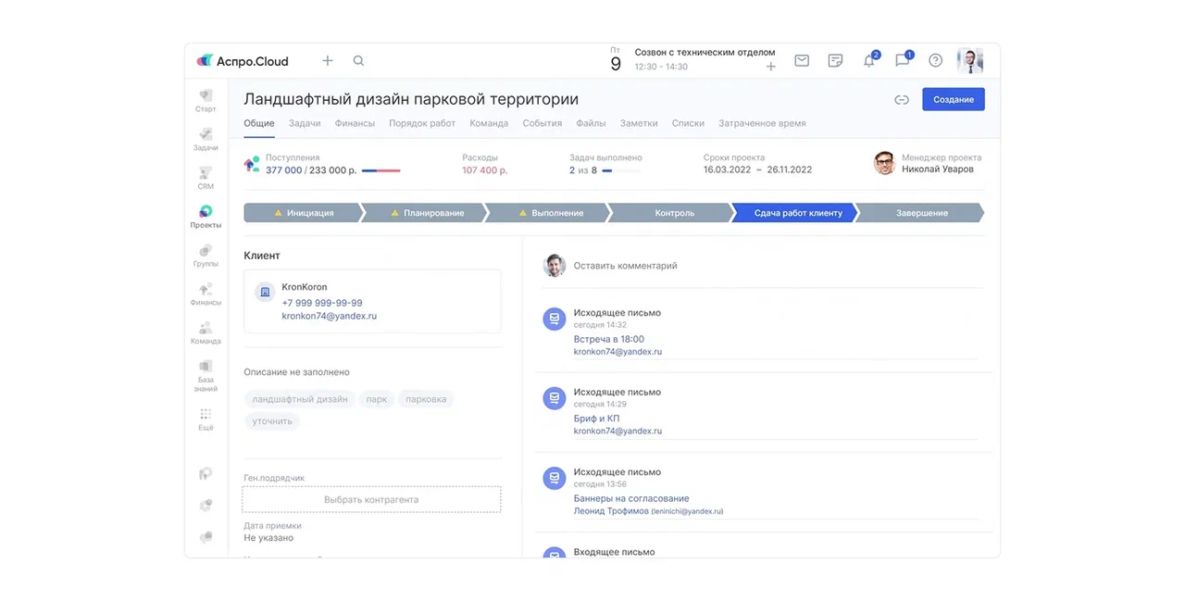Image resolution: width=1185 pixels, height=601 pixels.
Task: Open the Финансы section in the left sidebar
Action: 206,294
